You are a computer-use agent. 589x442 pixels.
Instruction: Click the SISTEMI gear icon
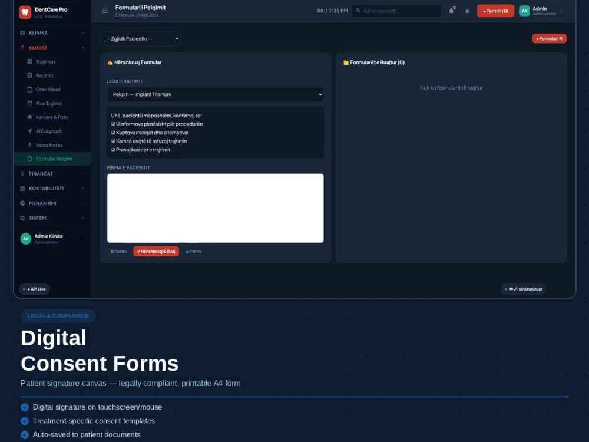(22, 218)
